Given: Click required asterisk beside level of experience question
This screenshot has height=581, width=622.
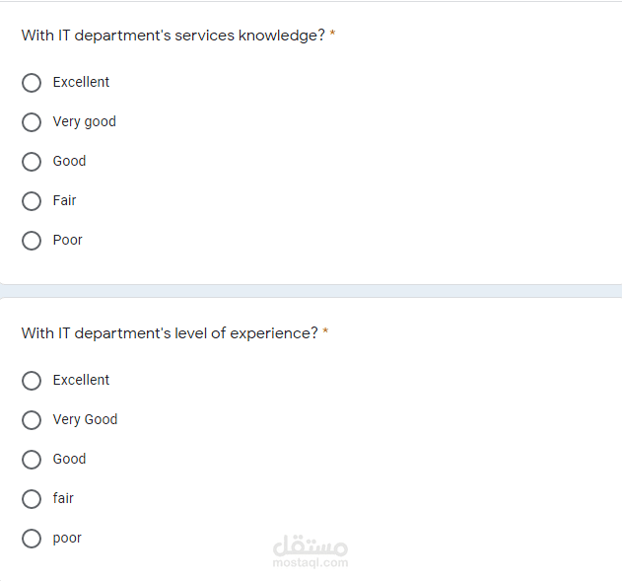Looking at the screenshot, I should pos(325,333).
